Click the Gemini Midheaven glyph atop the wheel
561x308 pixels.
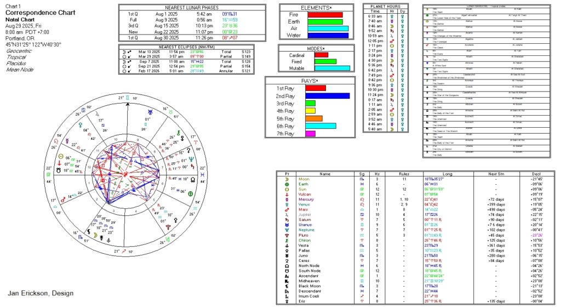click(x=128, y=98)
